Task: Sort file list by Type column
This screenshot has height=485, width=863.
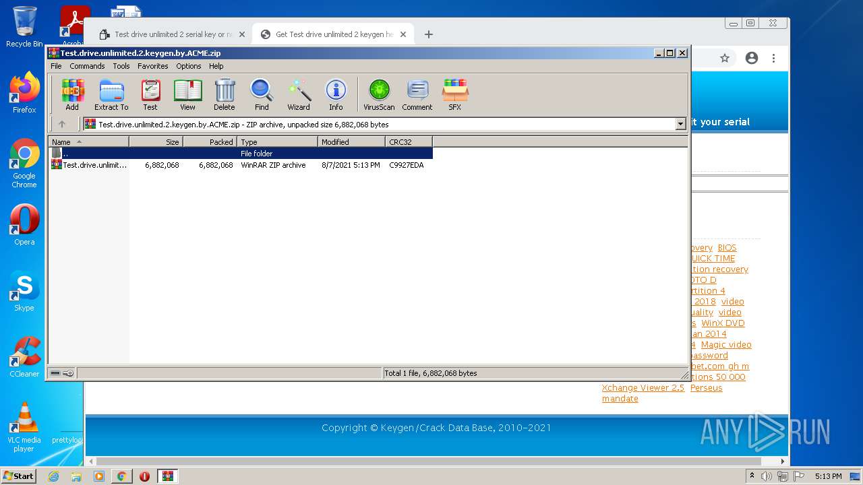Action: point(277,141)
